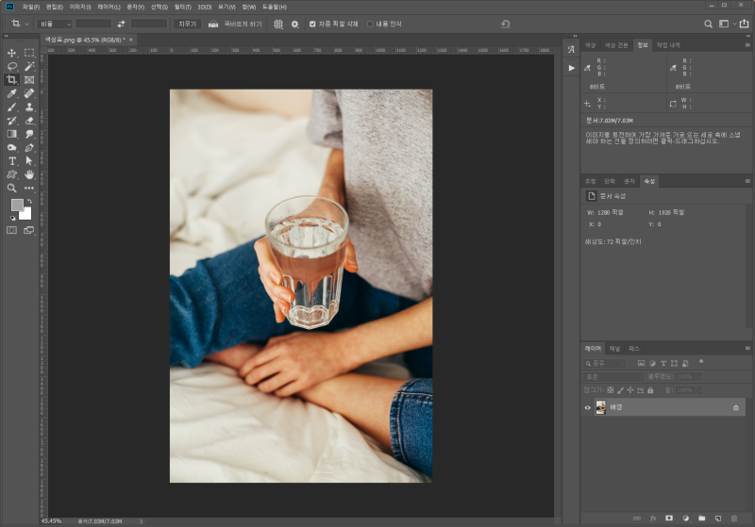Select the Brush tool
The image size is (755, 527).
pyautogui.click(x=12, y=107)
